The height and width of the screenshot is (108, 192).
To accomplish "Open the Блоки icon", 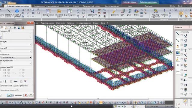I will (136, 12).
